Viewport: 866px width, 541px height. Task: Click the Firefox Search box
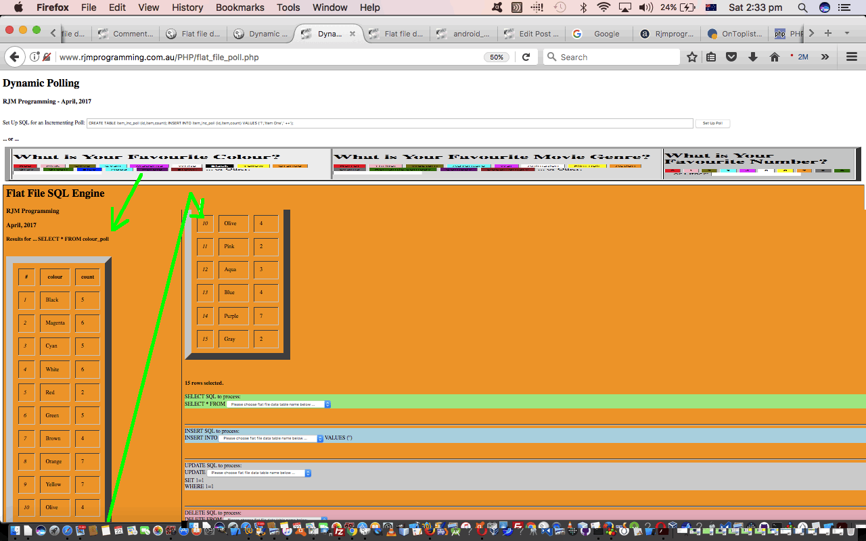pyautogui.click(x=612, y=57)
